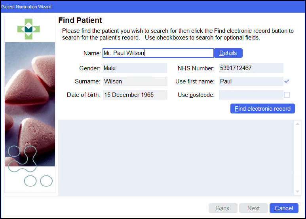Click the empty results list area
Image resolution: width=306 pixels, height=219 pixels.
tap(176, 157)
